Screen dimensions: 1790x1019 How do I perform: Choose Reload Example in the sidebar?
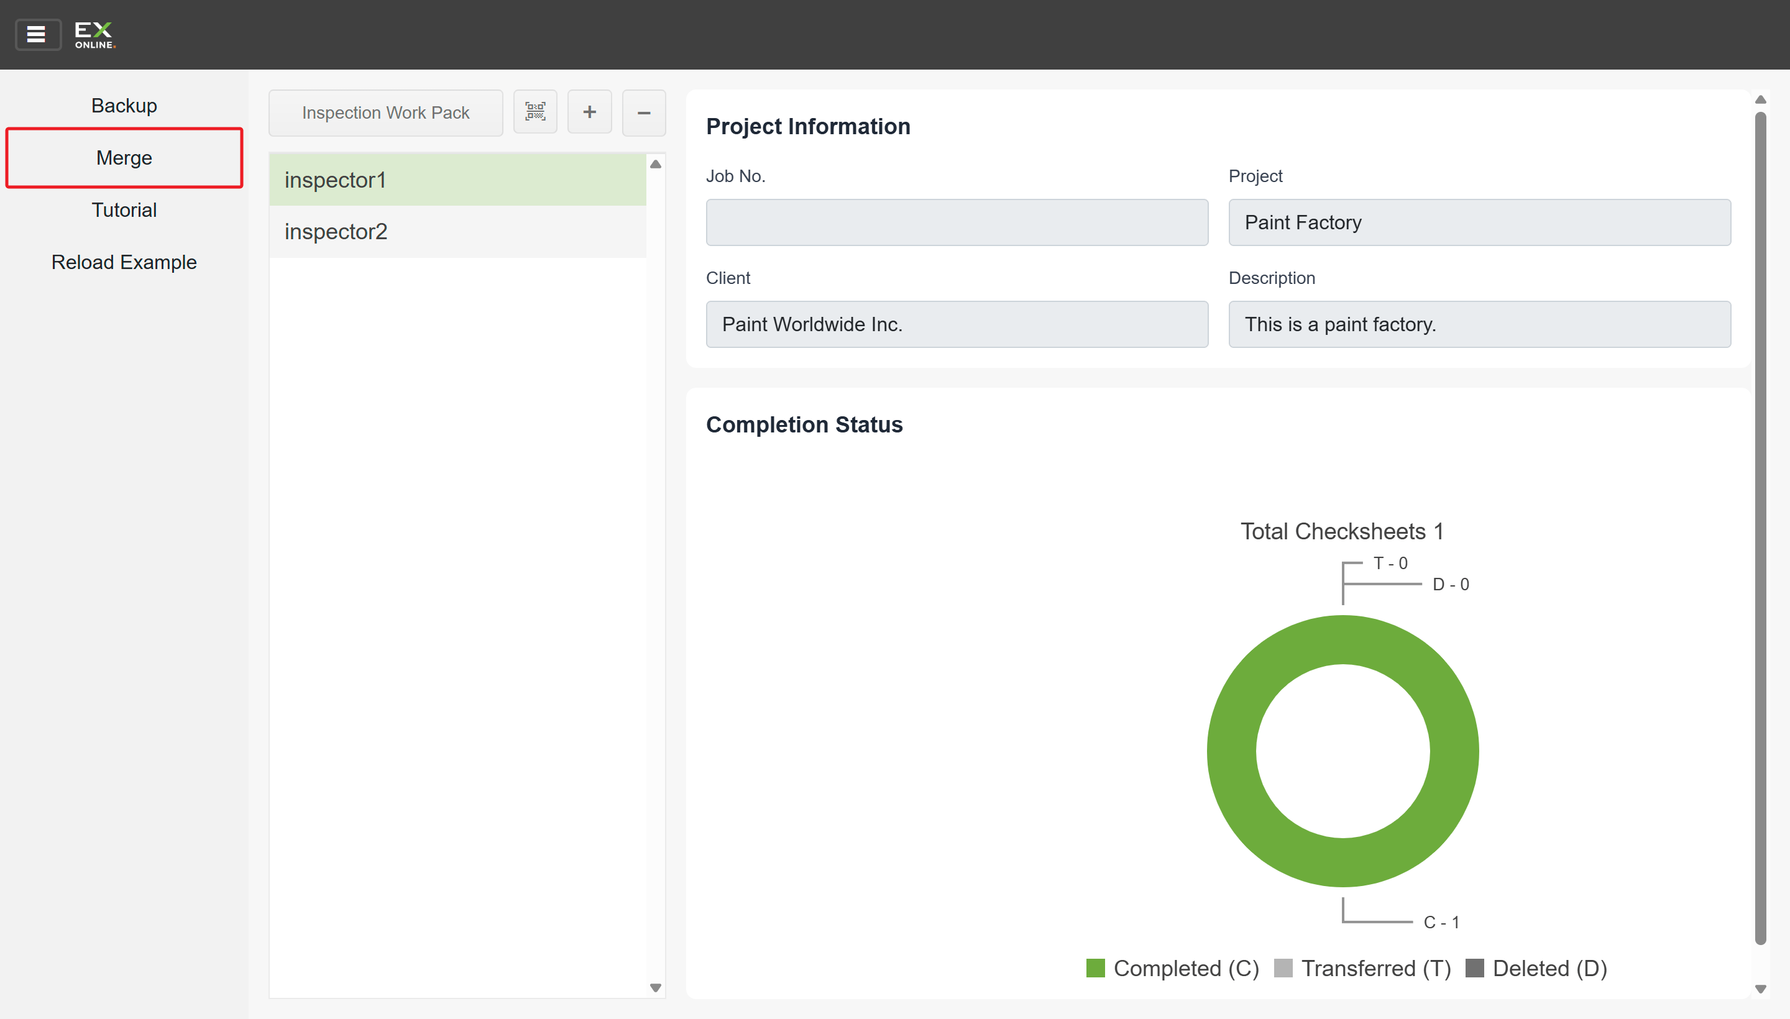[x=124, y=262]
